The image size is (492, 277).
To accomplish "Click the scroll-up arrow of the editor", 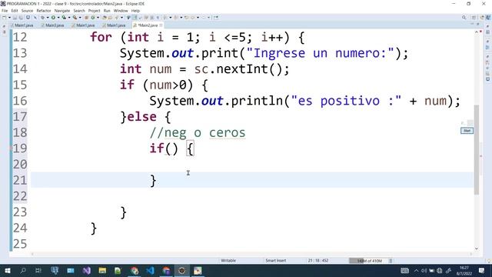I will point(477,32).
